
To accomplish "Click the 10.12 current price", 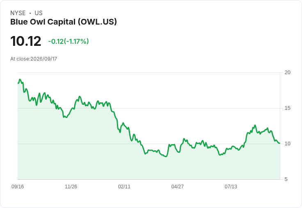I will (26, 41).
